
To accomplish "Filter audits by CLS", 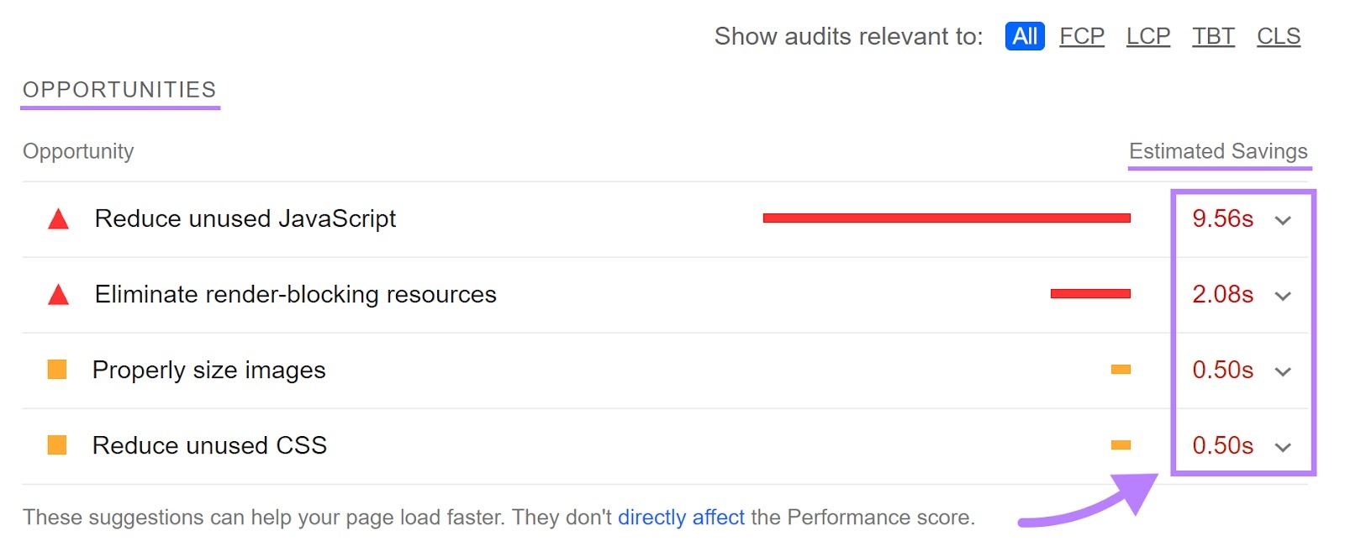I will click(1279, 36).
